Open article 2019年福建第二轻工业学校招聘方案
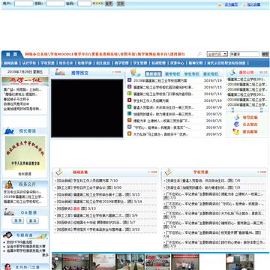 [x=160, y=80]
